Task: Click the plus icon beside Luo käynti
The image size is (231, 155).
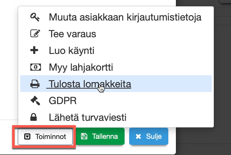Action: pyautogui.click(x=34, y=50)
